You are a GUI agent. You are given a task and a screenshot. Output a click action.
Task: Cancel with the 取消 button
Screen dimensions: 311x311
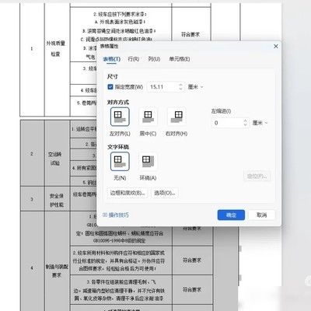point(261,215)
